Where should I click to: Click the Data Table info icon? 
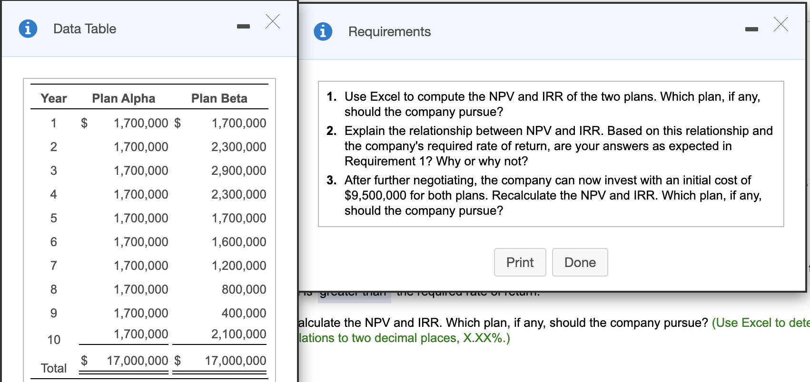coord(28,29)
